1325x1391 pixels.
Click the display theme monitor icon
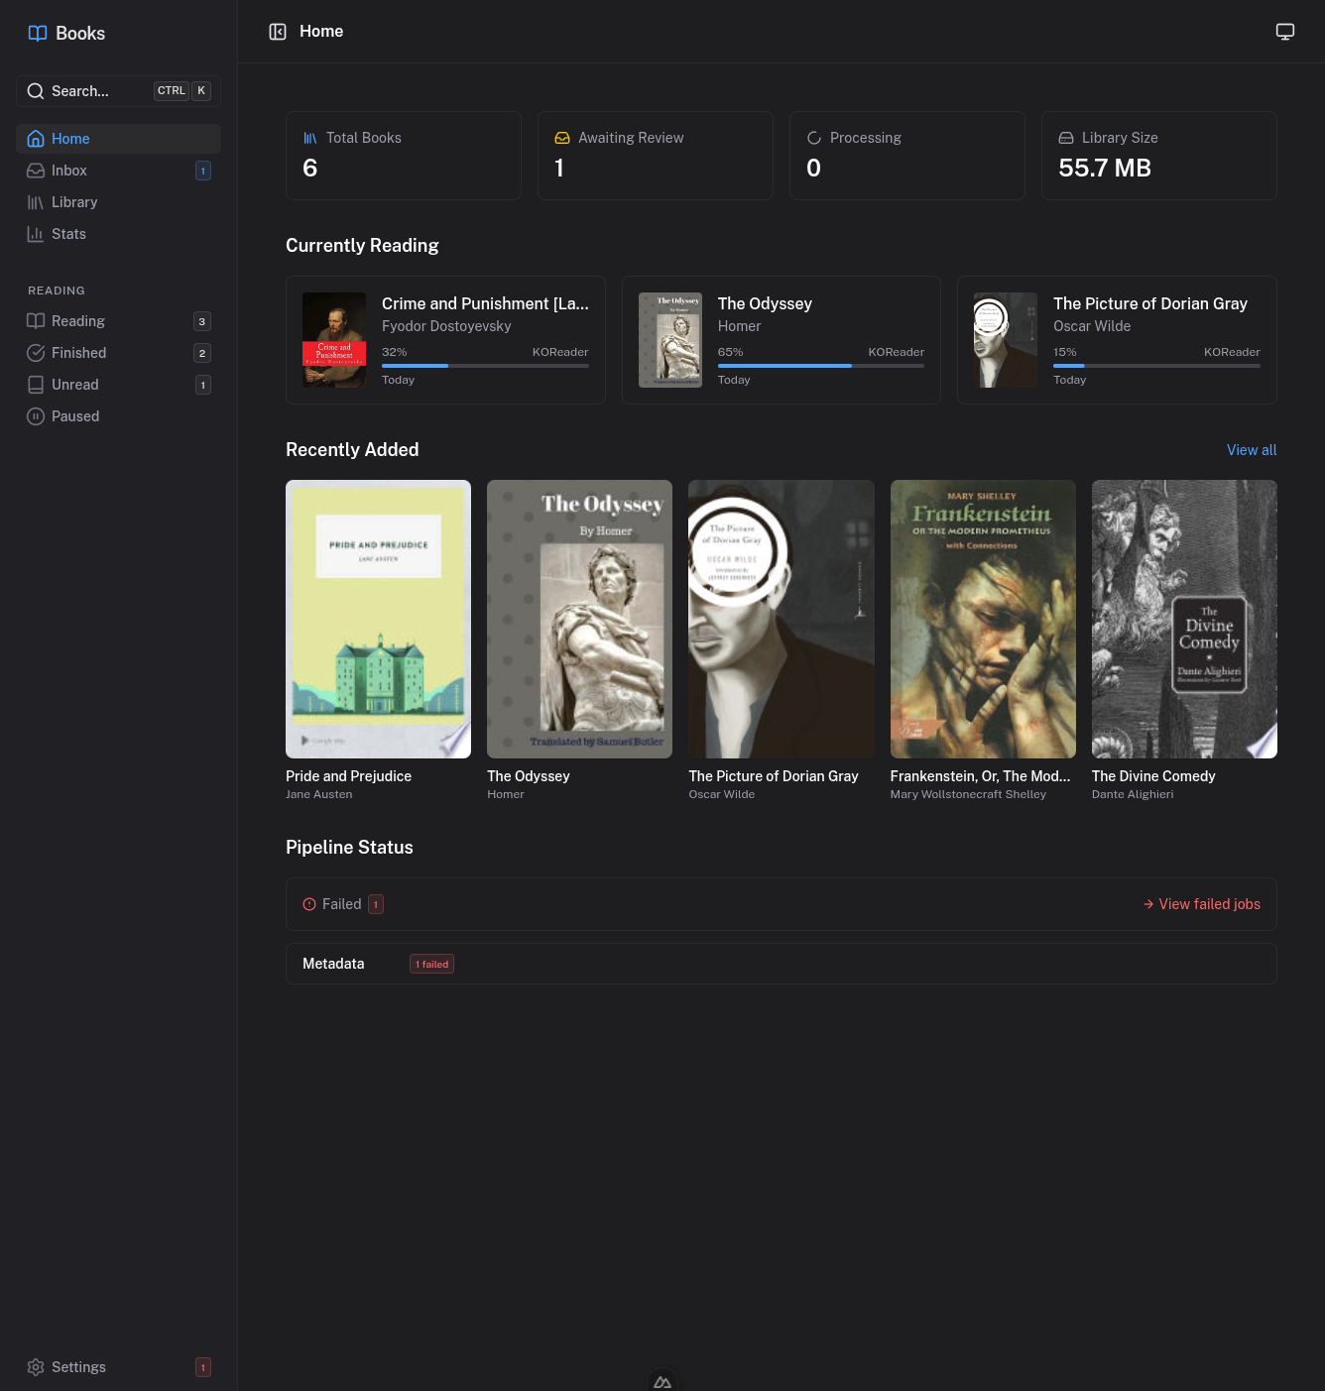[x=1284, y=32]
